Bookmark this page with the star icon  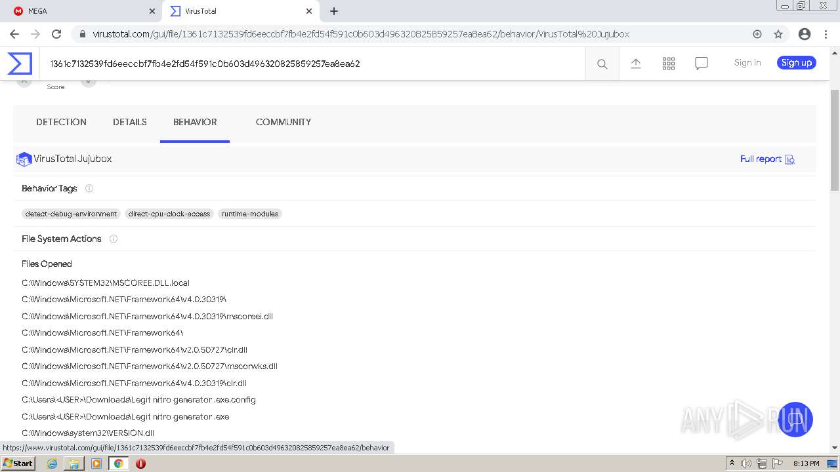[x=778, y=34]
